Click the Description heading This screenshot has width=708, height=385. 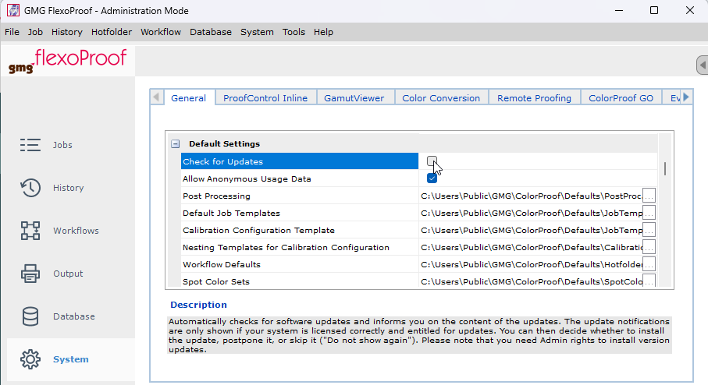click(x=198, y=305)
